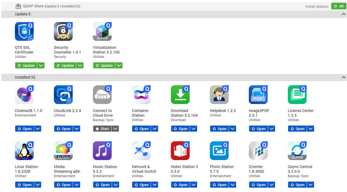Expand dropdown arrow beside Qsync Central Open
Viewport: 347px width, 192px height.
point(311,185)
